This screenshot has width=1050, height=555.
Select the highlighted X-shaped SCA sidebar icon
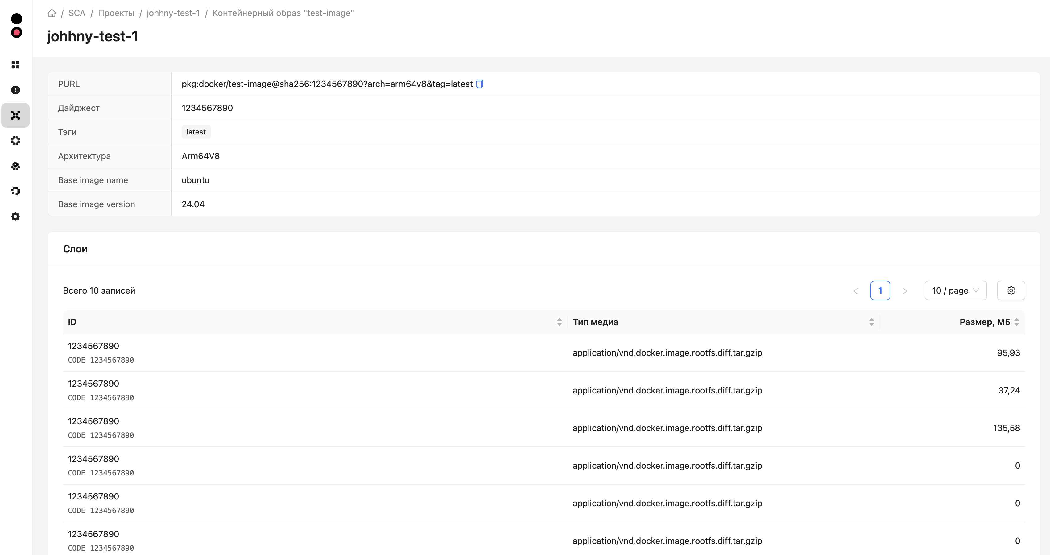point(15,115)
